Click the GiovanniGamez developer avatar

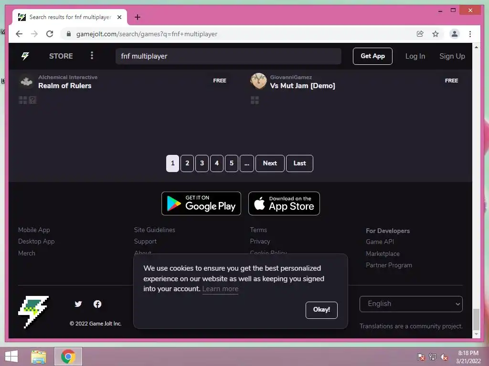[258, 81]
